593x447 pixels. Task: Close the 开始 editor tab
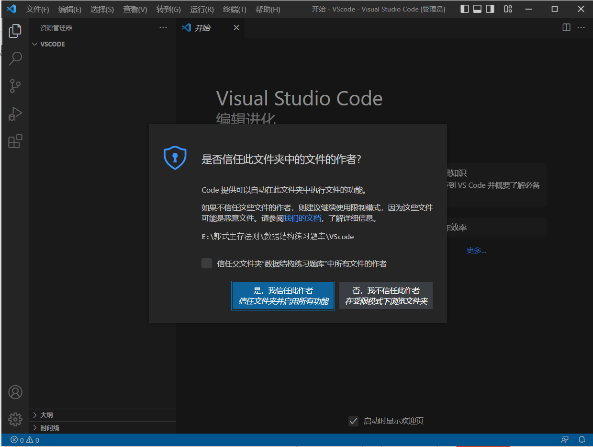point(236,28)
